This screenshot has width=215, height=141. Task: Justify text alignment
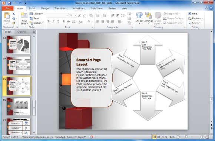pos(113,21)
